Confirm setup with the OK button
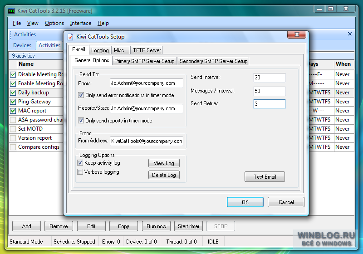 [245, 202]
